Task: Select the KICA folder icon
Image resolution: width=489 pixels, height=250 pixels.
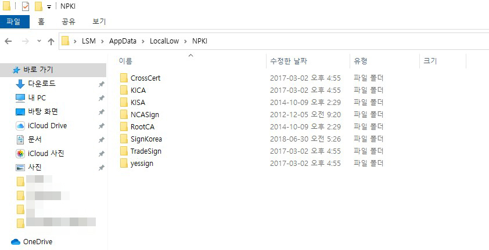Action: (x=124, y=90)
